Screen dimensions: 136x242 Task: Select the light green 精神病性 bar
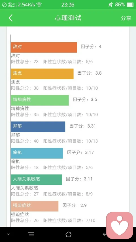(x=40, y=100)
